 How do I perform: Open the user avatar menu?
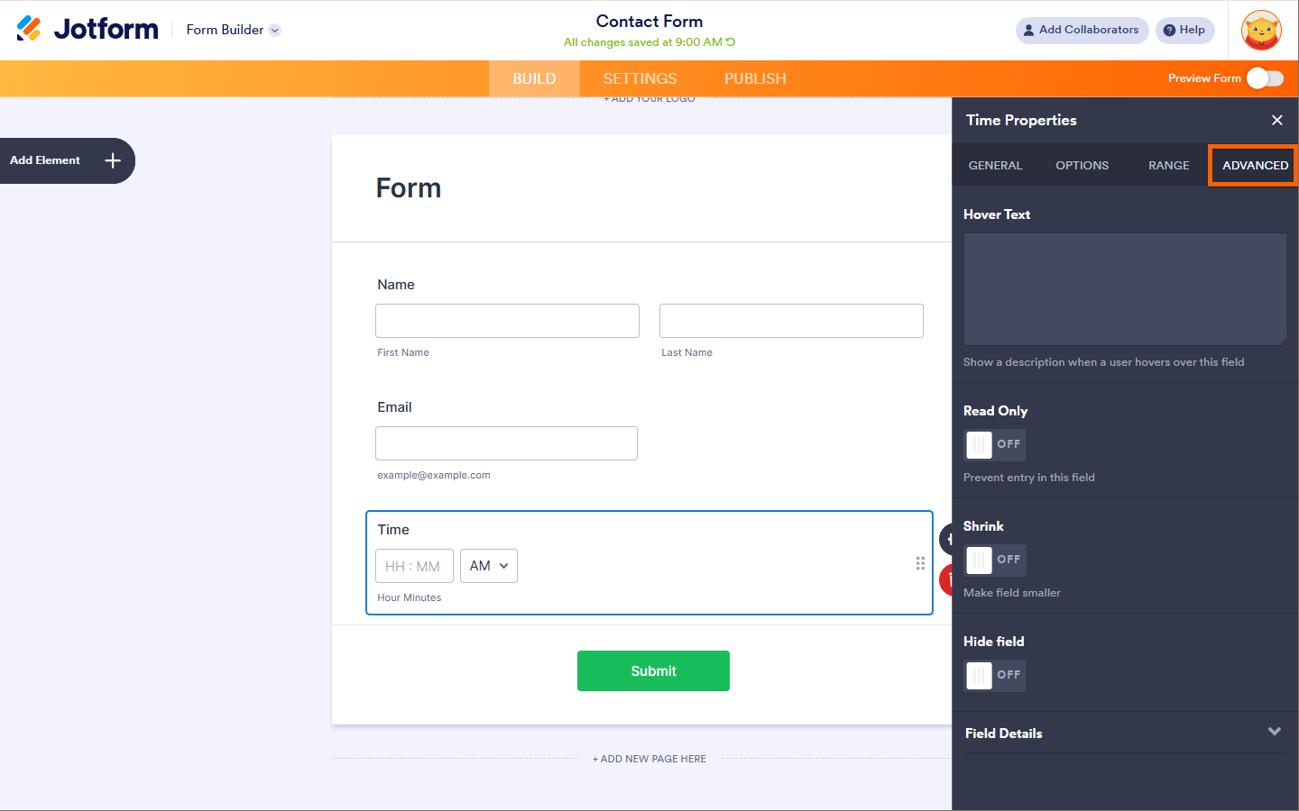click(1261, 31)
